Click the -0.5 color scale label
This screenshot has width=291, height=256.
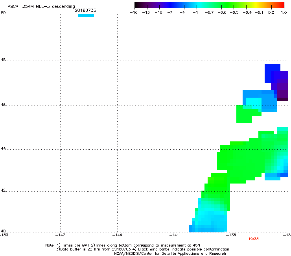[x=234, y=13]
